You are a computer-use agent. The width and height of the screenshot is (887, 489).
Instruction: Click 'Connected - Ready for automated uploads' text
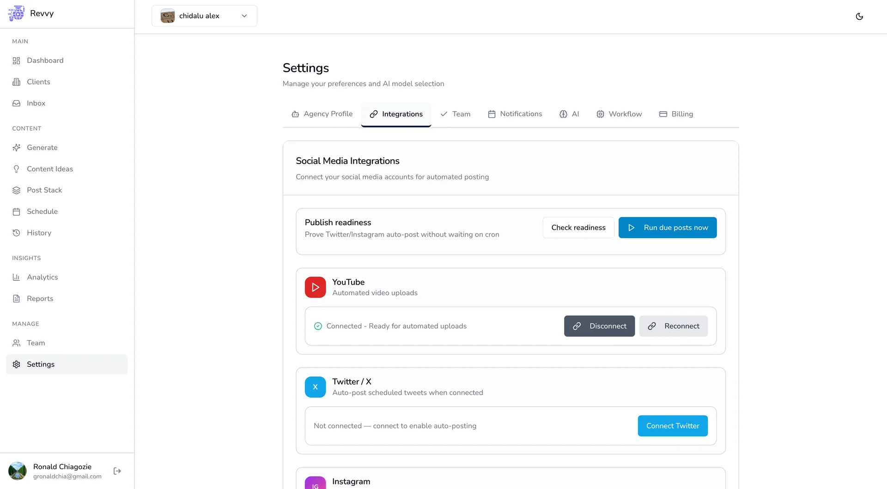[396, 326]
